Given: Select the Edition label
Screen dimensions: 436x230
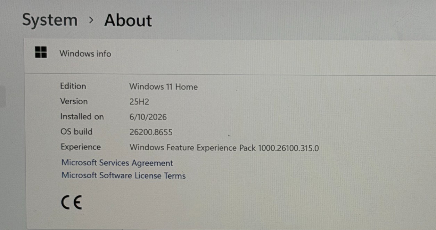Looking at the screenshot, I should coord(73,86).
